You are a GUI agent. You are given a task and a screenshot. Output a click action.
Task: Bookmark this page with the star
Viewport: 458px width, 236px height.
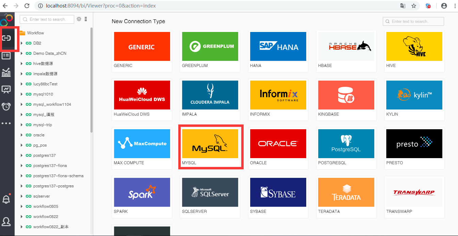(414, 6)
